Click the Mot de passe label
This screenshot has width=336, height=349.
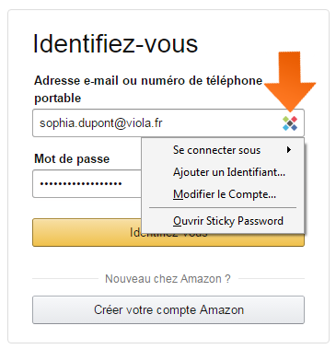[x=72, y=159]
